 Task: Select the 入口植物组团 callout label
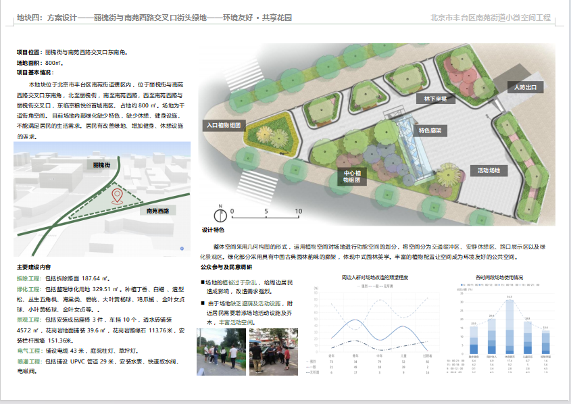pyautogui.click(x=224, y=125)
